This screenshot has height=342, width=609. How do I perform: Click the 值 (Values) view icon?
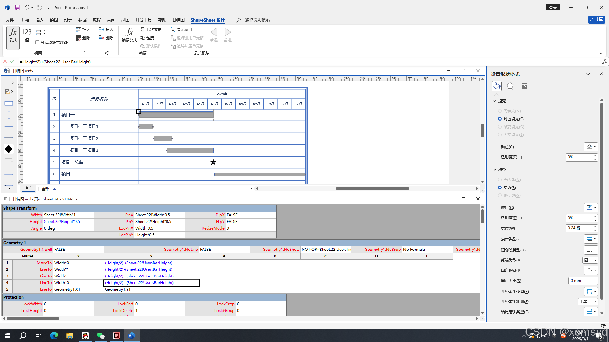pos(27,35)
